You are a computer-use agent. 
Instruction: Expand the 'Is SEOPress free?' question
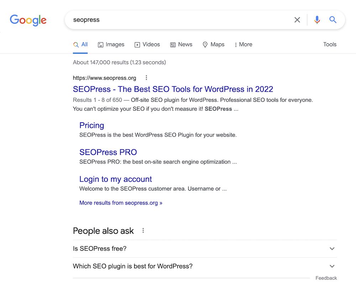click(205, 248)
